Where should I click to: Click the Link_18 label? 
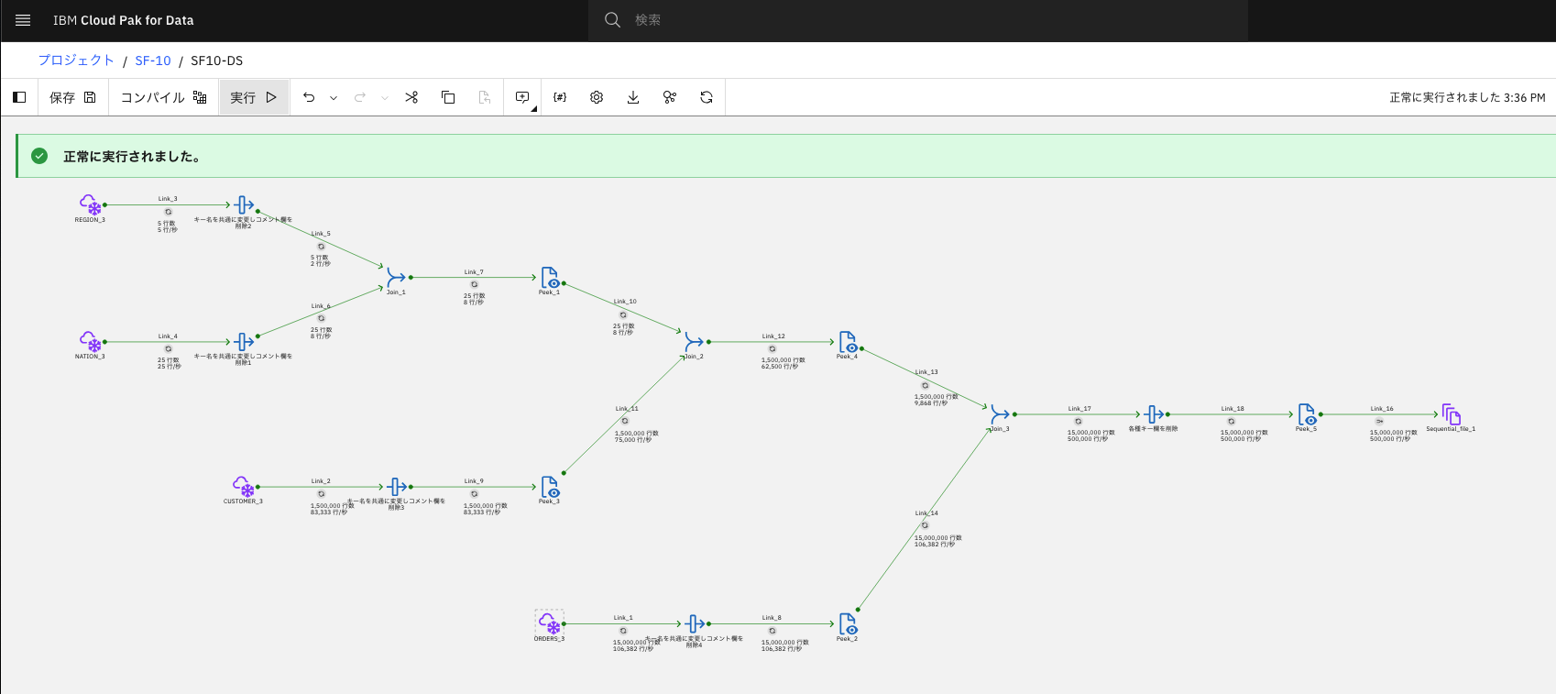pyautogui.click(x=1233, y=409)
